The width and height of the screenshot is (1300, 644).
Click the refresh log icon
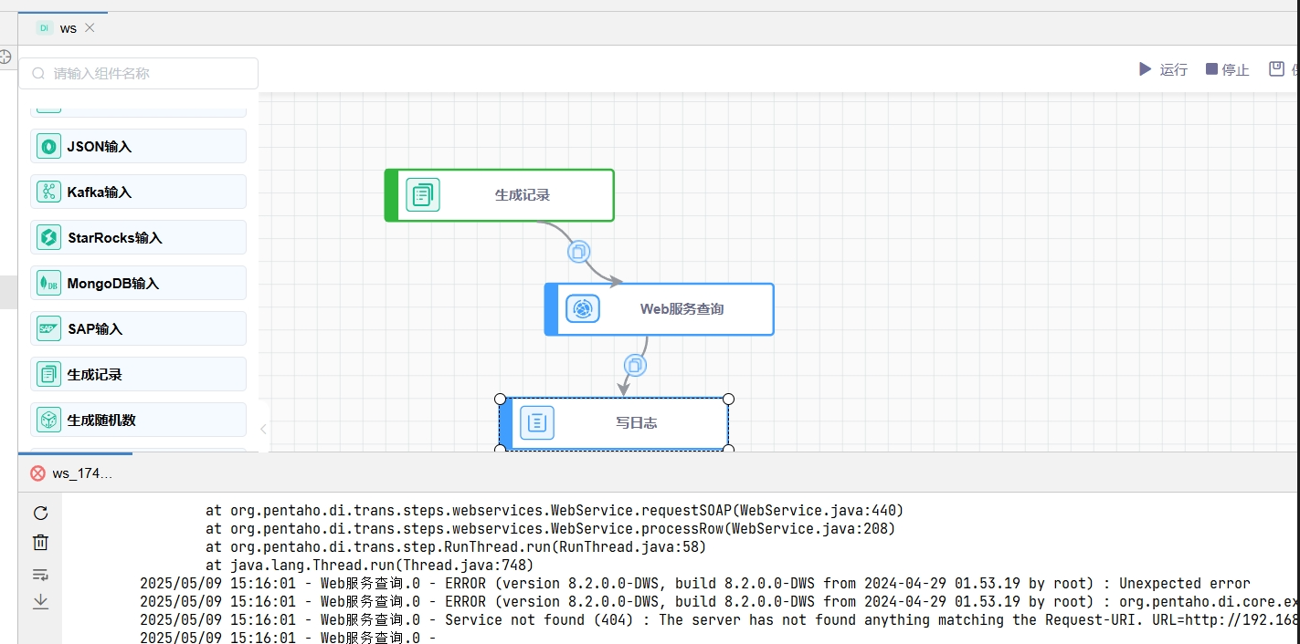40,513
